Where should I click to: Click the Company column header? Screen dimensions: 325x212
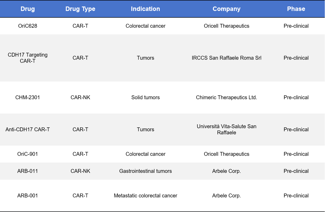click(x=226, y=9)
